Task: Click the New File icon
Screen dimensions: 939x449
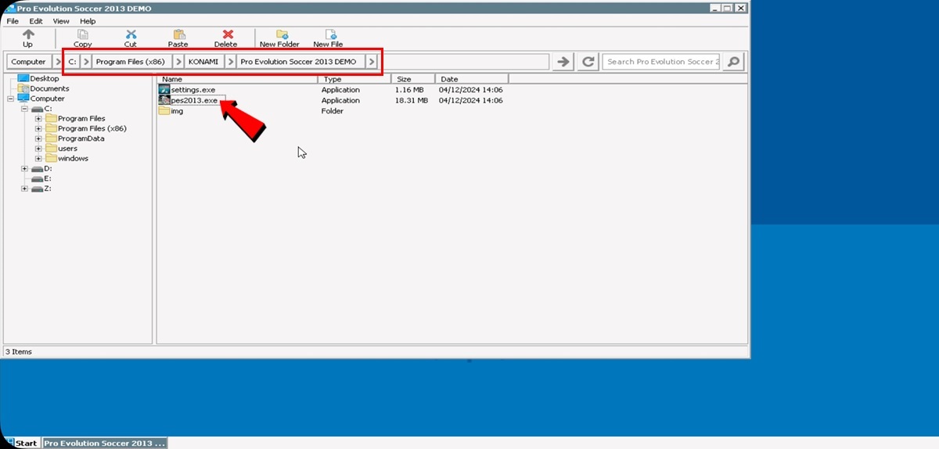Action: click(x=330, y=34)
